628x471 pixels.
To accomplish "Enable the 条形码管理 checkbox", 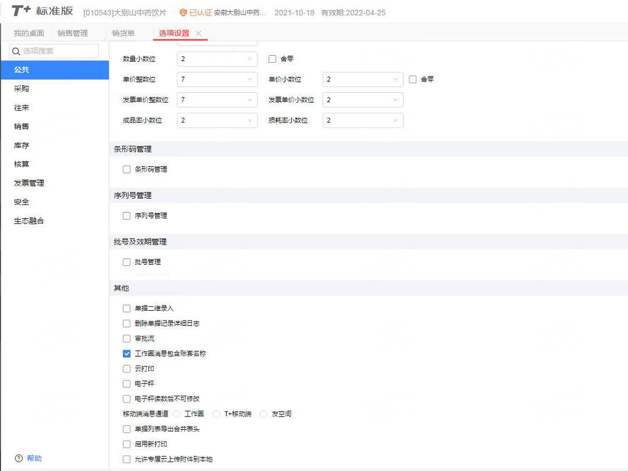I will click(x=127, y=169).
